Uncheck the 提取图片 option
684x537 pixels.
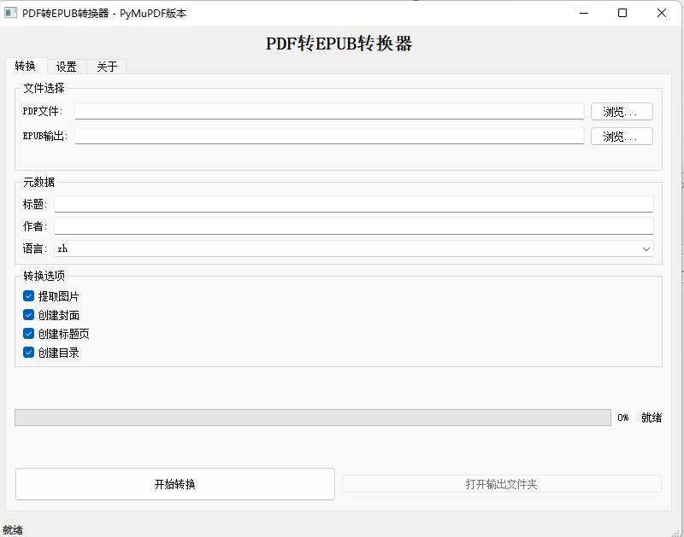[28, 295]
